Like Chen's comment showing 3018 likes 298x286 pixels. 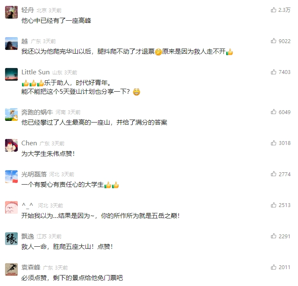click(x=273, y=143)
